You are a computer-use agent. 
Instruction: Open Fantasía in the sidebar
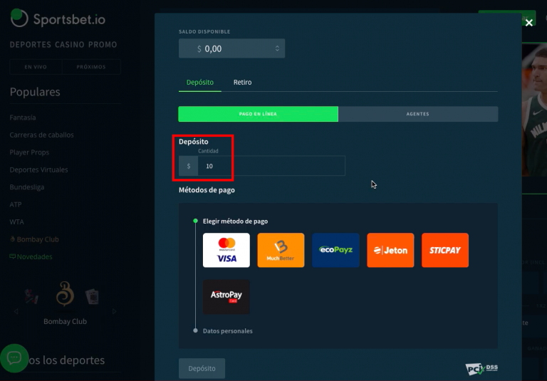tap(23, 118)
